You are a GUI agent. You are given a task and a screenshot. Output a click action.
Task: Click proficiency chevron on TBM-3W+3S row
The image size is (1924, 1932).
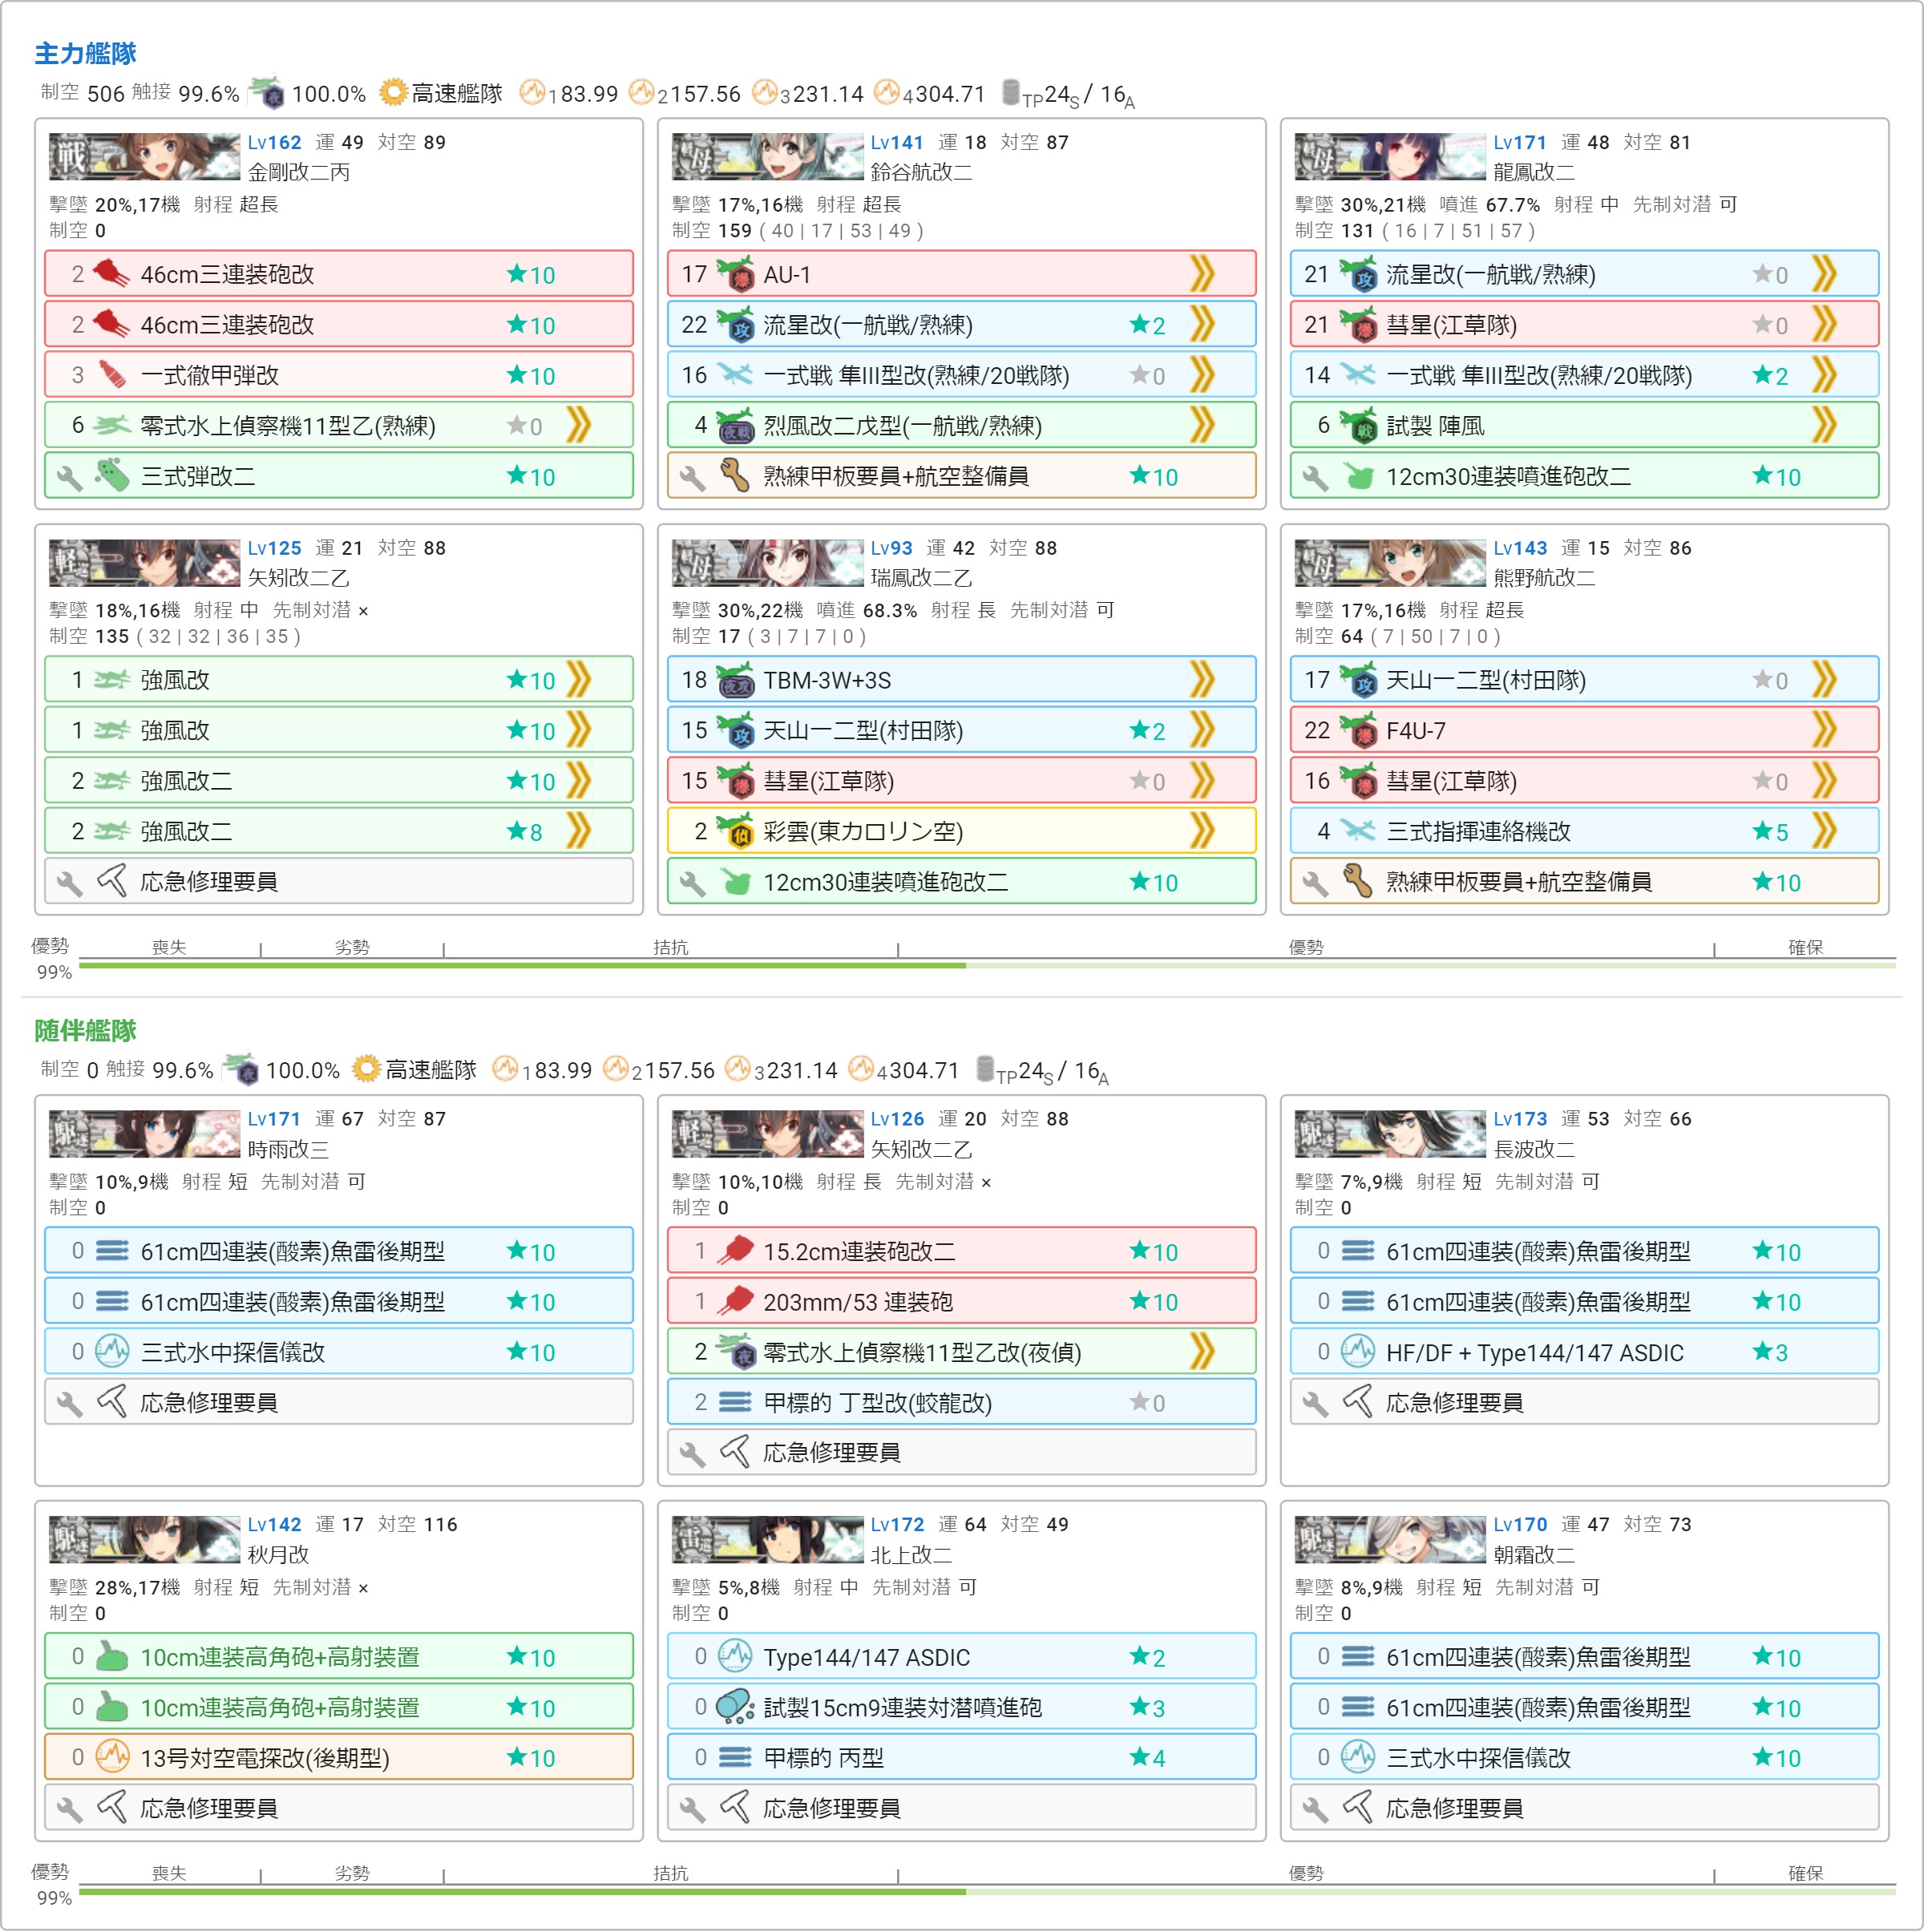coord(1202,680)
